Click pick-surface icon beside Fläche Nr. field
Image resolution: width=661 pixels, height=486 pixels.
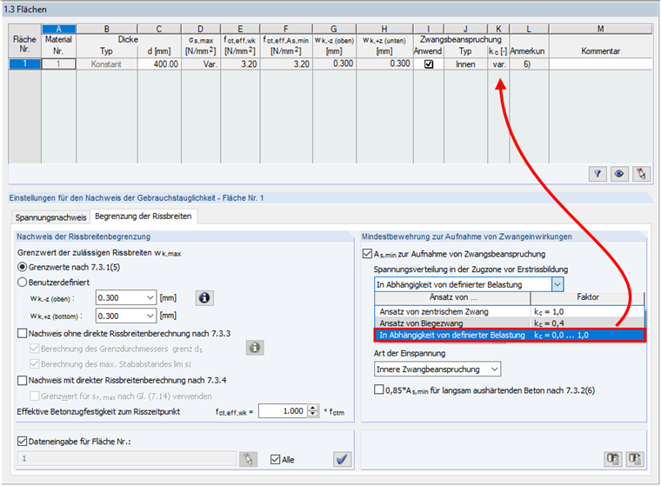point(248,459)
